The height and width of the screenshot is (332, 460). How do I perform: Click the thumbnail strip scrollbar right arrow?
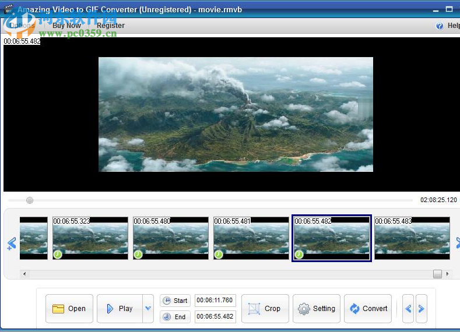pyautogui.click(x=447, y=274)
